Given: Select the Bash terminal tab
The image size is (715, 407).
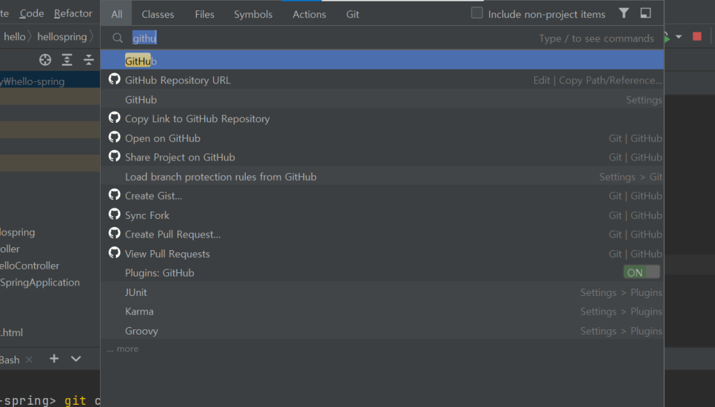Looking at the screenshot, I should tap(10, 360).
